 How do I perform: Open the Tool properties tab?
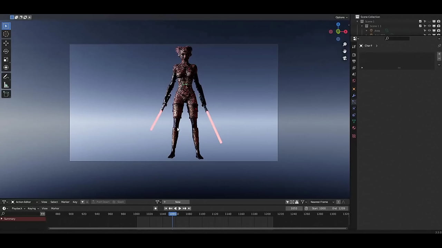pos(354,46)
